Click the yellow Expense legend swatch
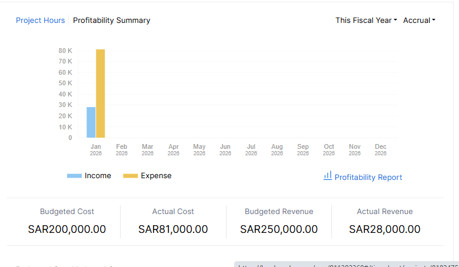Image resolution: width=459 pixels, height=267 pixels. (130, 176)
